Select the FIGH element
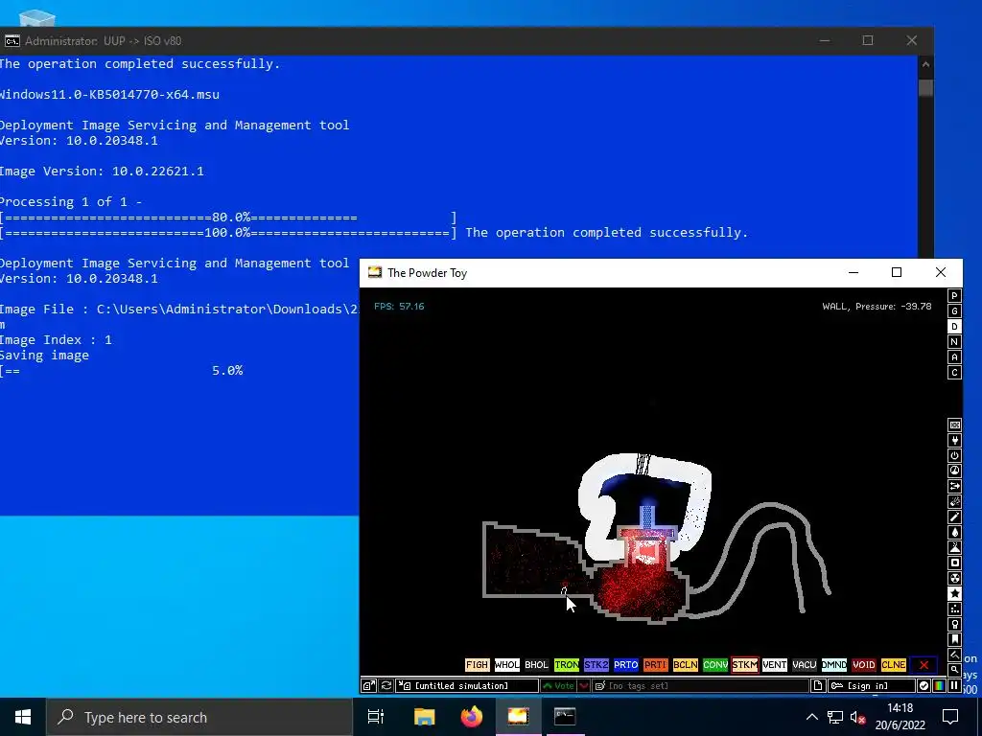 [x=478, y=665]
